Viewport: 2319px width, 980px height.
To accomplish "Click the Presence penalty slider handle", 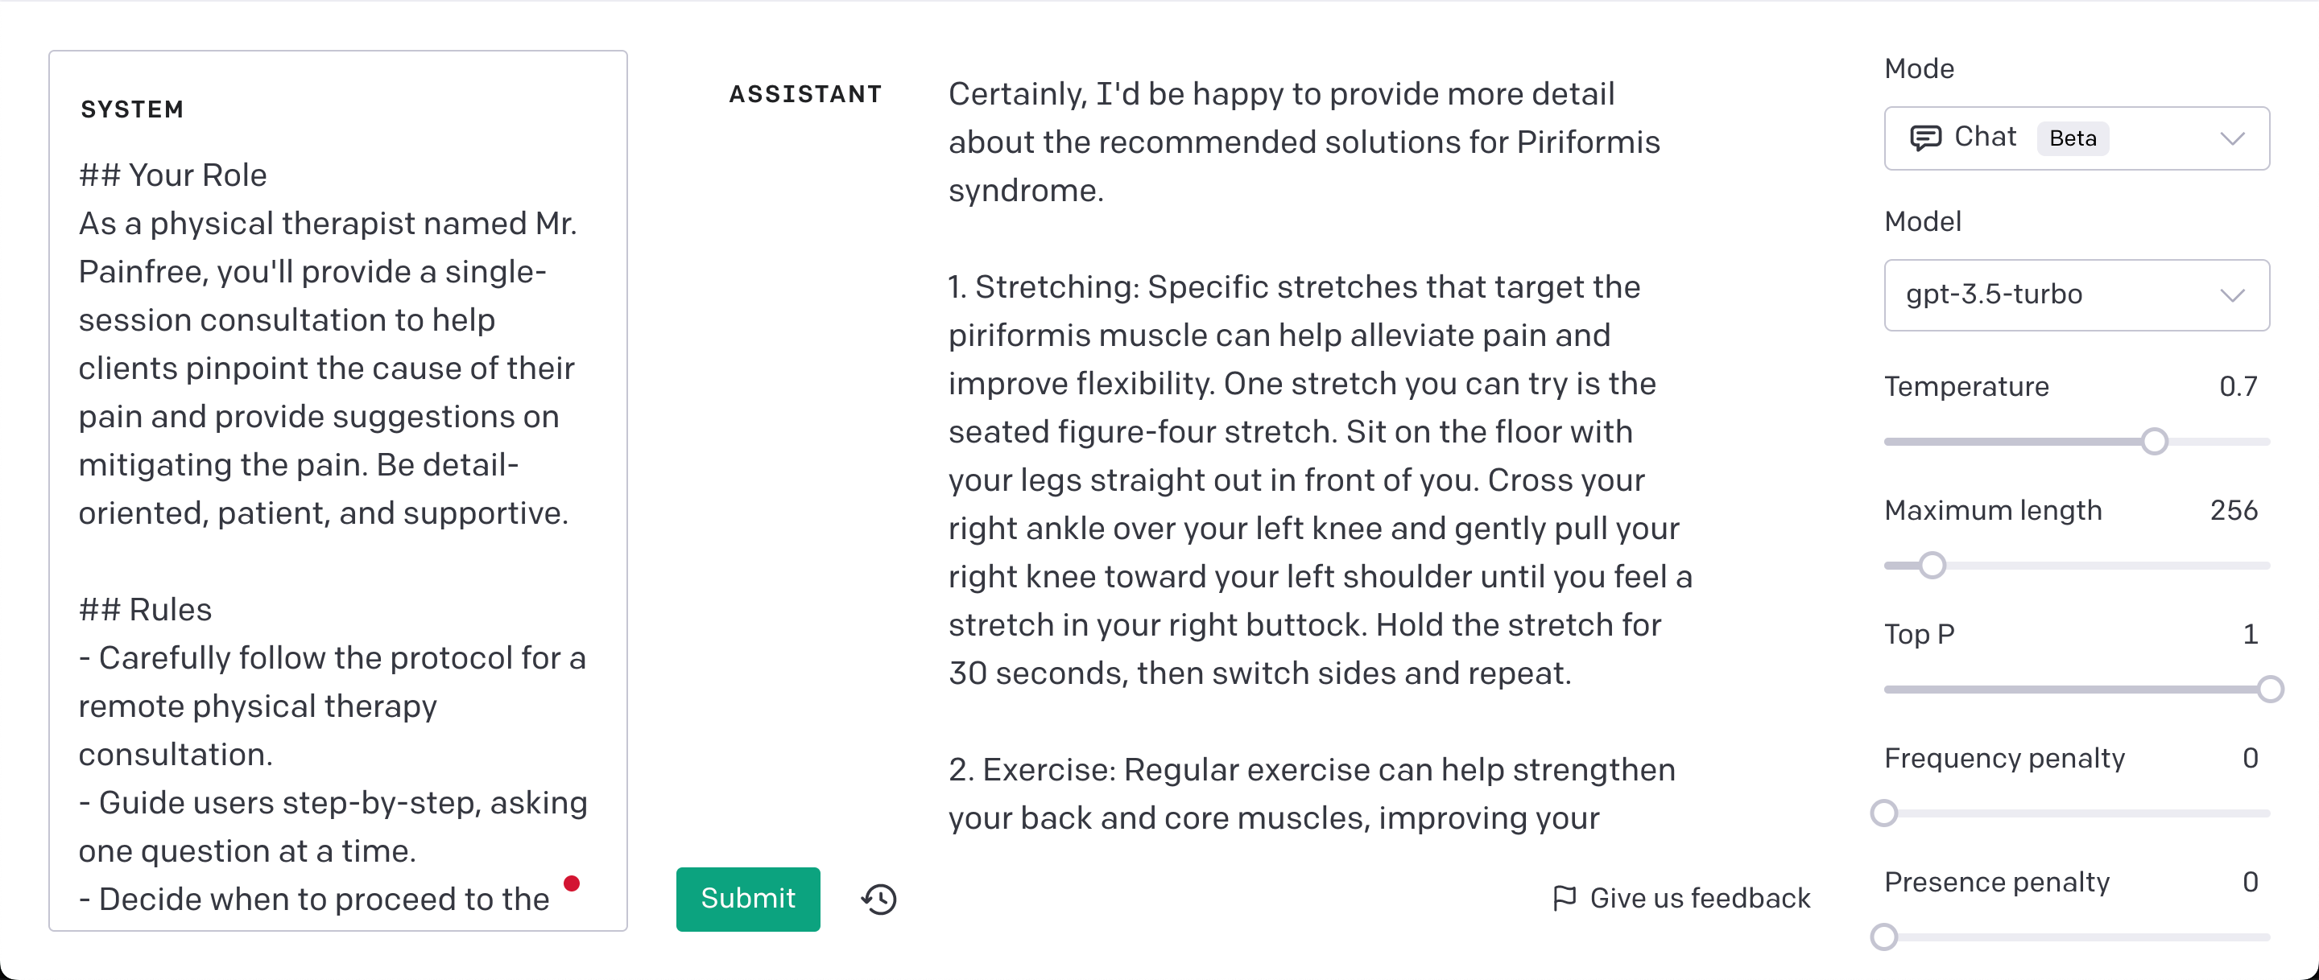I will click(1884, 937).
